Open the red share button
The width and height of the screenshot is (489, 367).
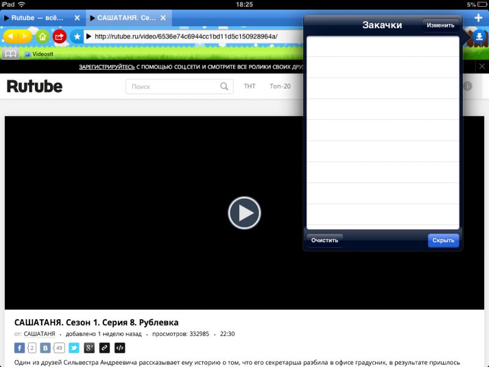click(x=59, y=37)
